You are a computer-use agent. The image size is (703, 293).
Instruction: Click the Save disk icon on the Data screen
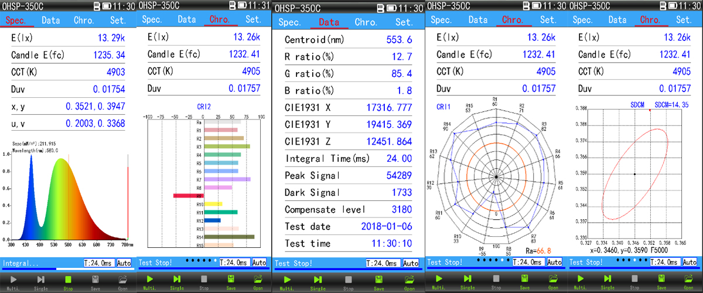coord(379,280)
